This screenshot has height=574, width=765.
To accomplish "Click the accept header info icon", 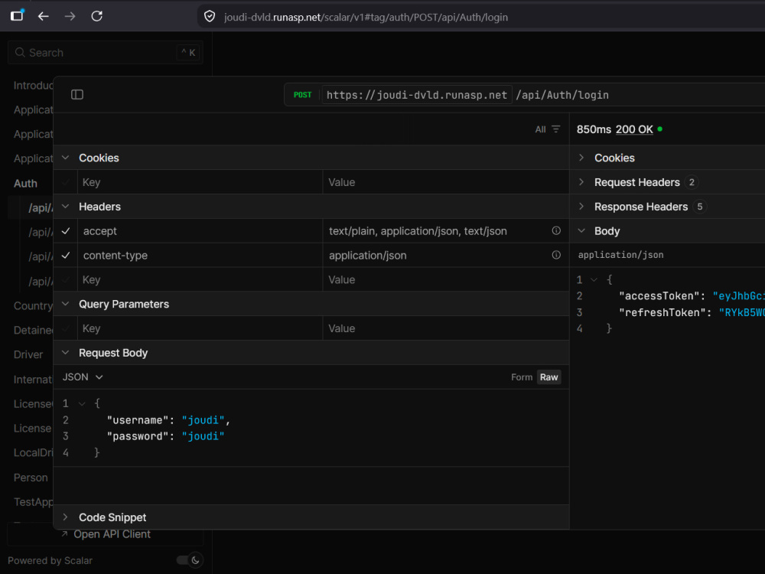I will coord(556,231).
